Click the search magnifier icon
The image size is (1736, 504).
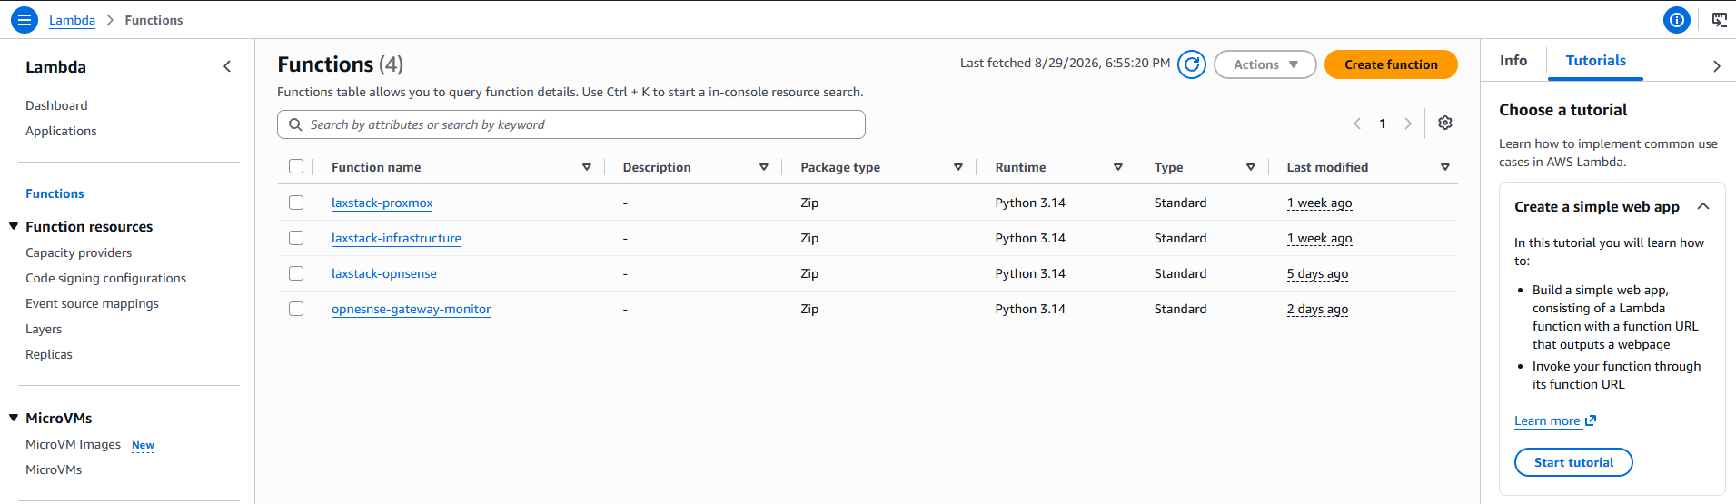pos(295,124)
